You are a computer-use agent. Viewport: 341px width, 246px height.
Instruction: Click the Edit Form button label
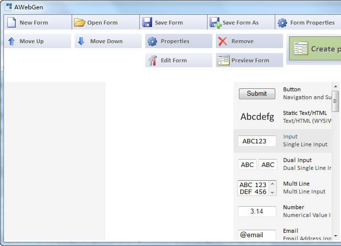174,60
